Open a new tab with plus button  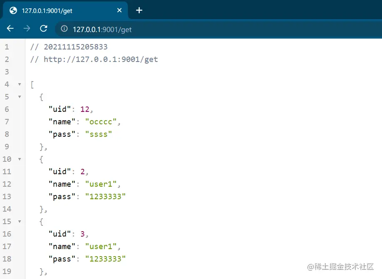tap(139, 10)
